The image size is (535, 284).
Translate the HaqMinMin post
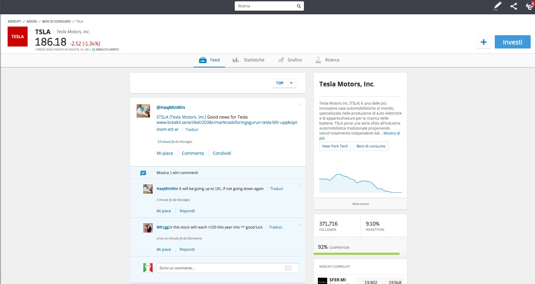pos(192,130)
